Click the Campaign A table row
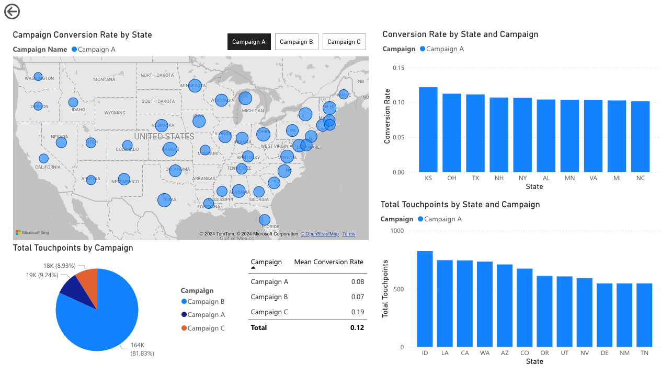The height and width of the screenshot is (378, 672). pos(307,282)
